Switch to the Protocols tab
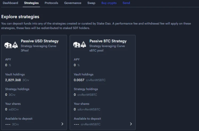 (x=51, y=3)
